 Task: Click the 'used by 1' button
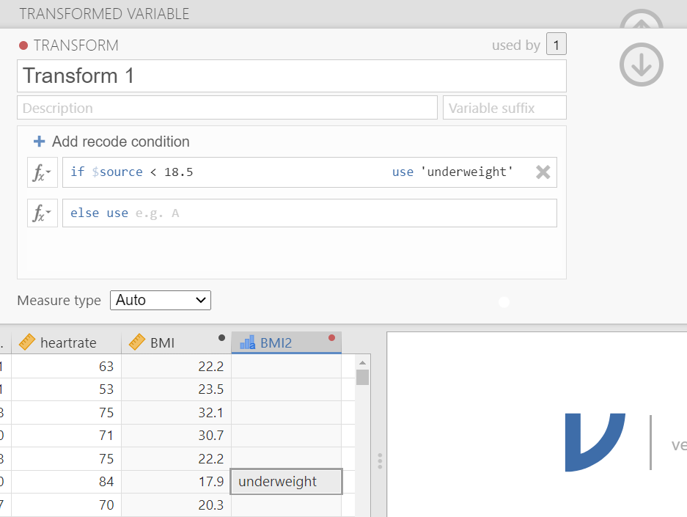coord(556,45)
